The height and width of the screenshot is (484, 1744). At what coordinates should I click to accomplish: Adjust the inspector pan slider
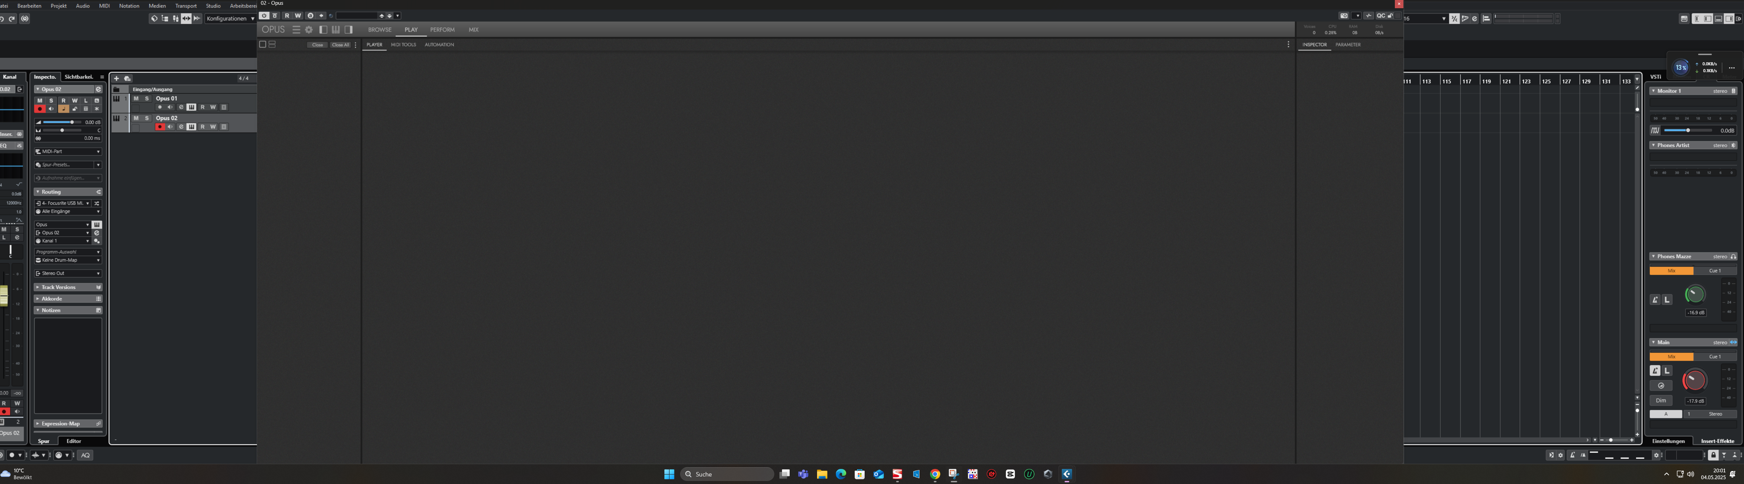coord(63,131)
